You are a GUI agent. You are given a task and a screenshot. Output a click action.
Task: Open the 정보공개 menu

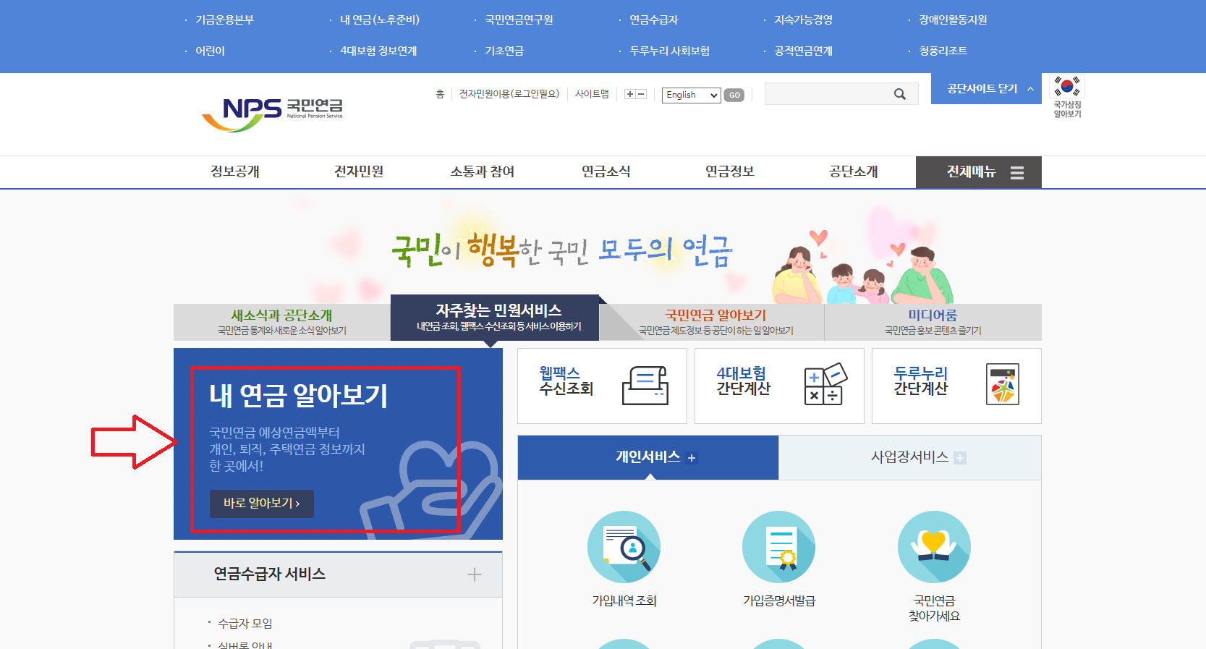(x=235, y=172)
